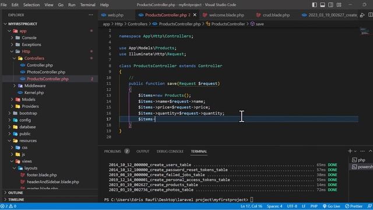Click the Prettier status item
The height and width of the screenshot is (210, 373).
click(x=354, y=206)
